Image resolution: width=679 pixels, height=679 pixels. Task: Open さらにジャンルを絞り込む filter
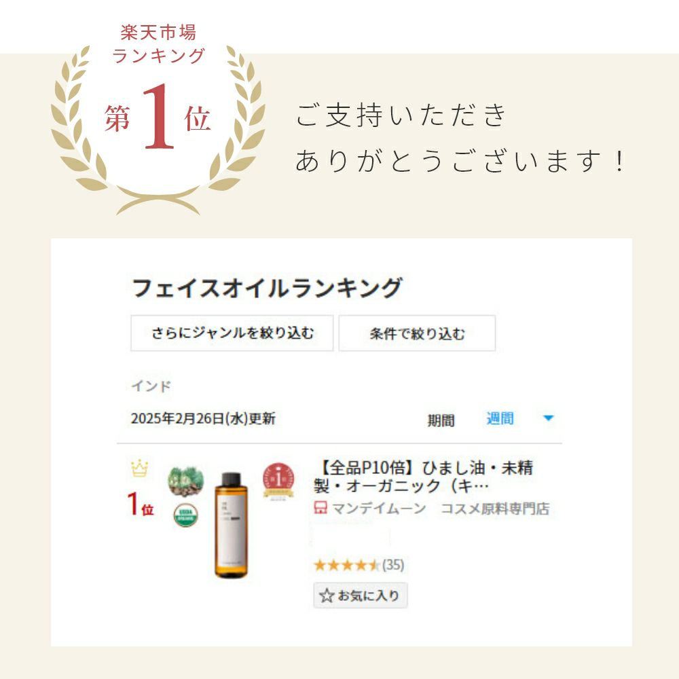[232, 333]
